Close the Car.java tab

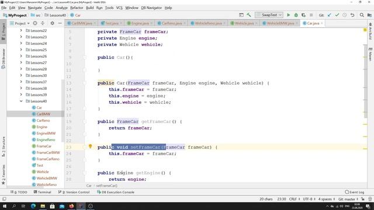322,23
